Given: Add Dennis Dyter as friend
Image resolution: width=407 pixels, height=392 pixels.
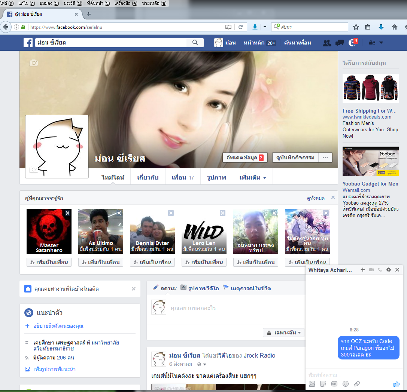Looking at the screenshot, I should click(152, 262).
